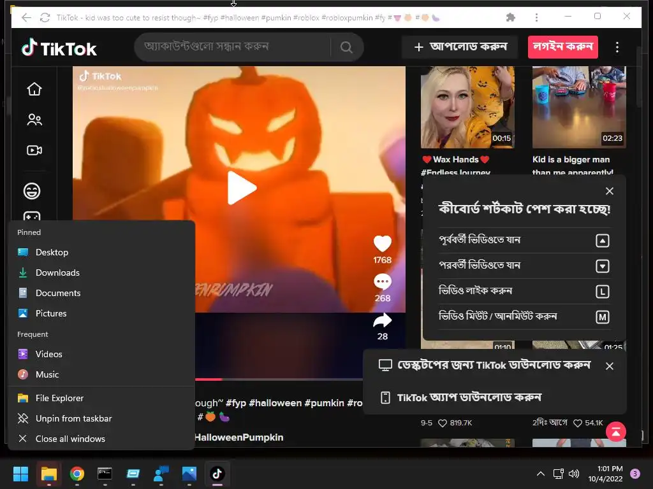Open the LIVE camera icon in sidebar
This screenshot has height=489, width=653.
(x=34, y=150)
